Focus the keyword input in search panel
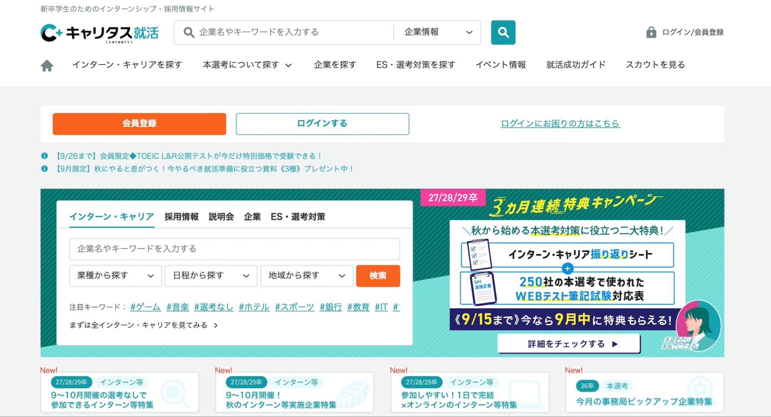 tap(234, 249)
